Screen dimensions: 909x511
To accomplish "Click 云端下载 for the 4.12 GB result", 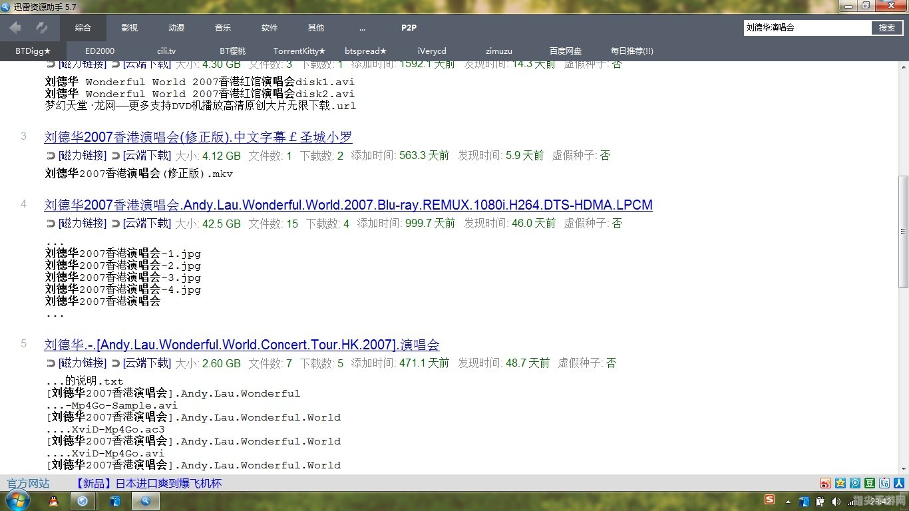I will (x=147, y=155).
